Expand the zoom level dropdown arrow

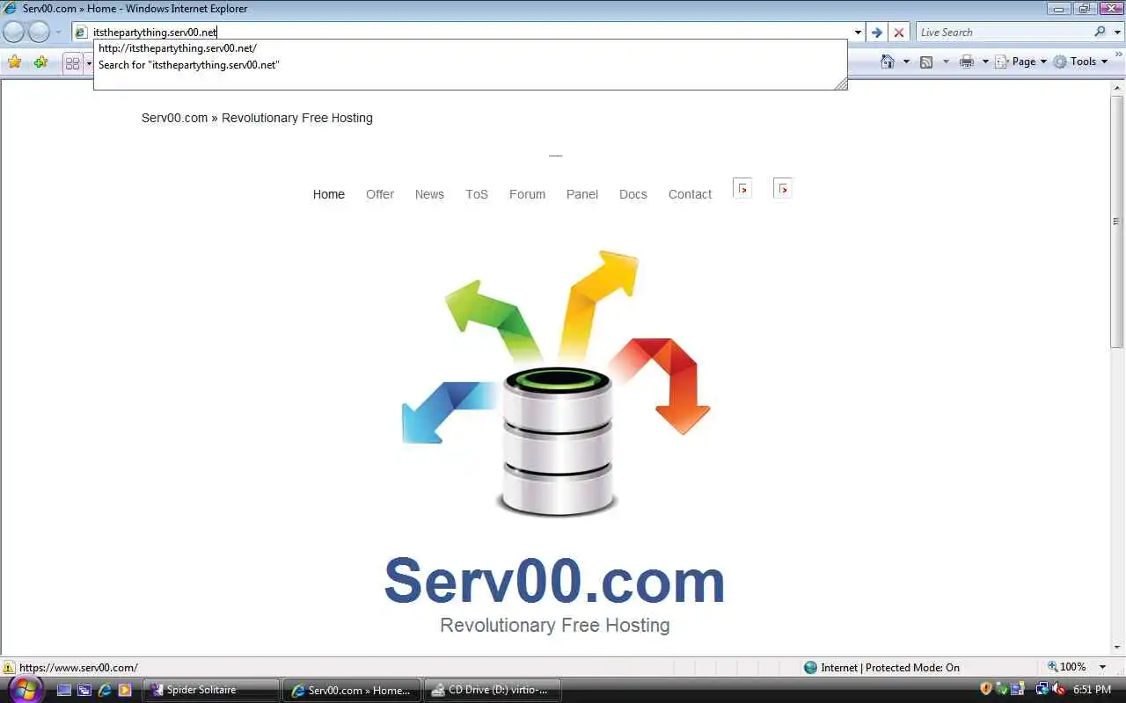[1103, 667]
